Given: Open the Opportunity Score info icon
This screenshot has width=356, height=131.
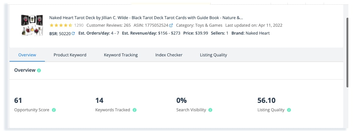Looking at the screenshot, I should coord(54,110).
